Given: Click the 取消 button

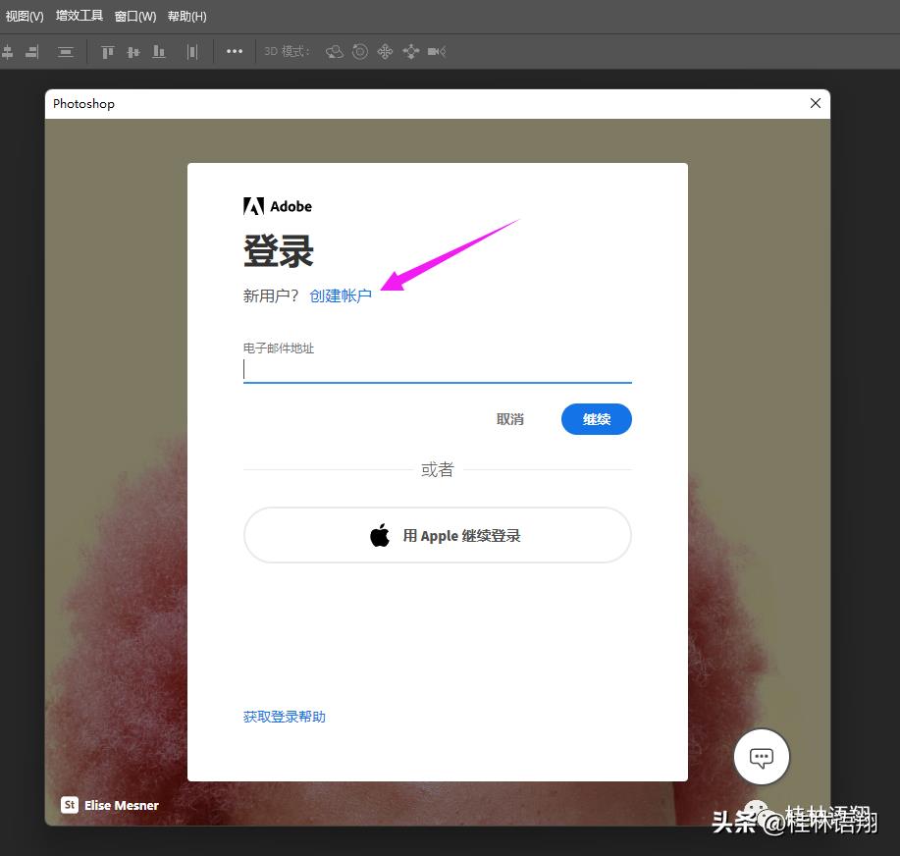Looking at the screenshot, I should tap(510, 419).
